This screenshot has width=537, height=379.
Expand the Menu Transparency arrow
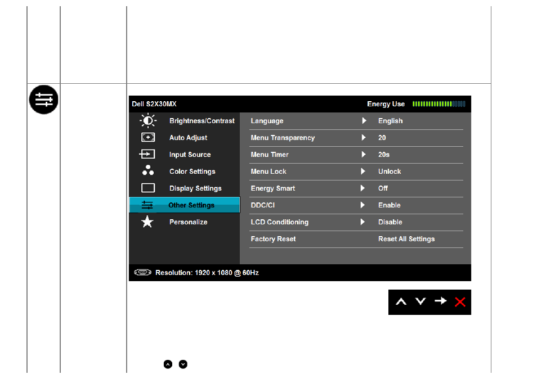pos(364,138)
